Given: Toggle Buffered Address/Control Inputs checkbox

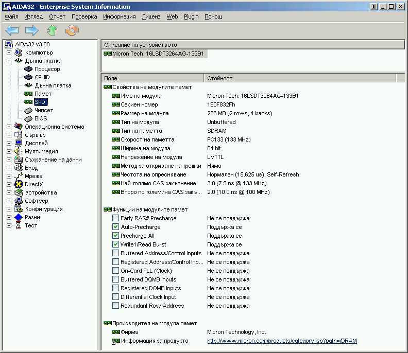Looking at the screenshot, I should tap(115, 253).
